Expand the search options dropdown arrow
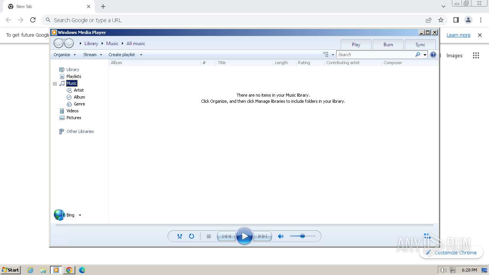 coord(425,55)
